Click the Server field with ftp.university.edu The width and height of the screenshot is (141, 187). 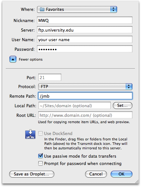tap(85, 30)
